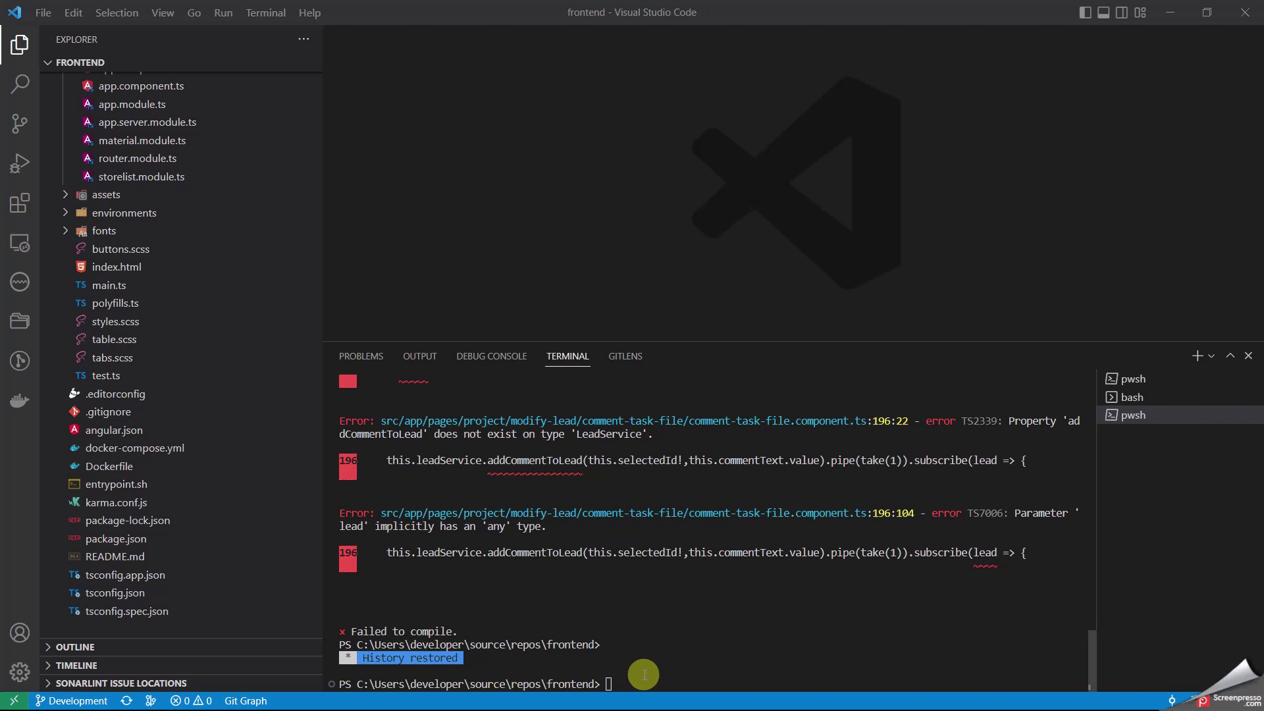Open the Terminal menu
1264x711 pixels.
265,13
